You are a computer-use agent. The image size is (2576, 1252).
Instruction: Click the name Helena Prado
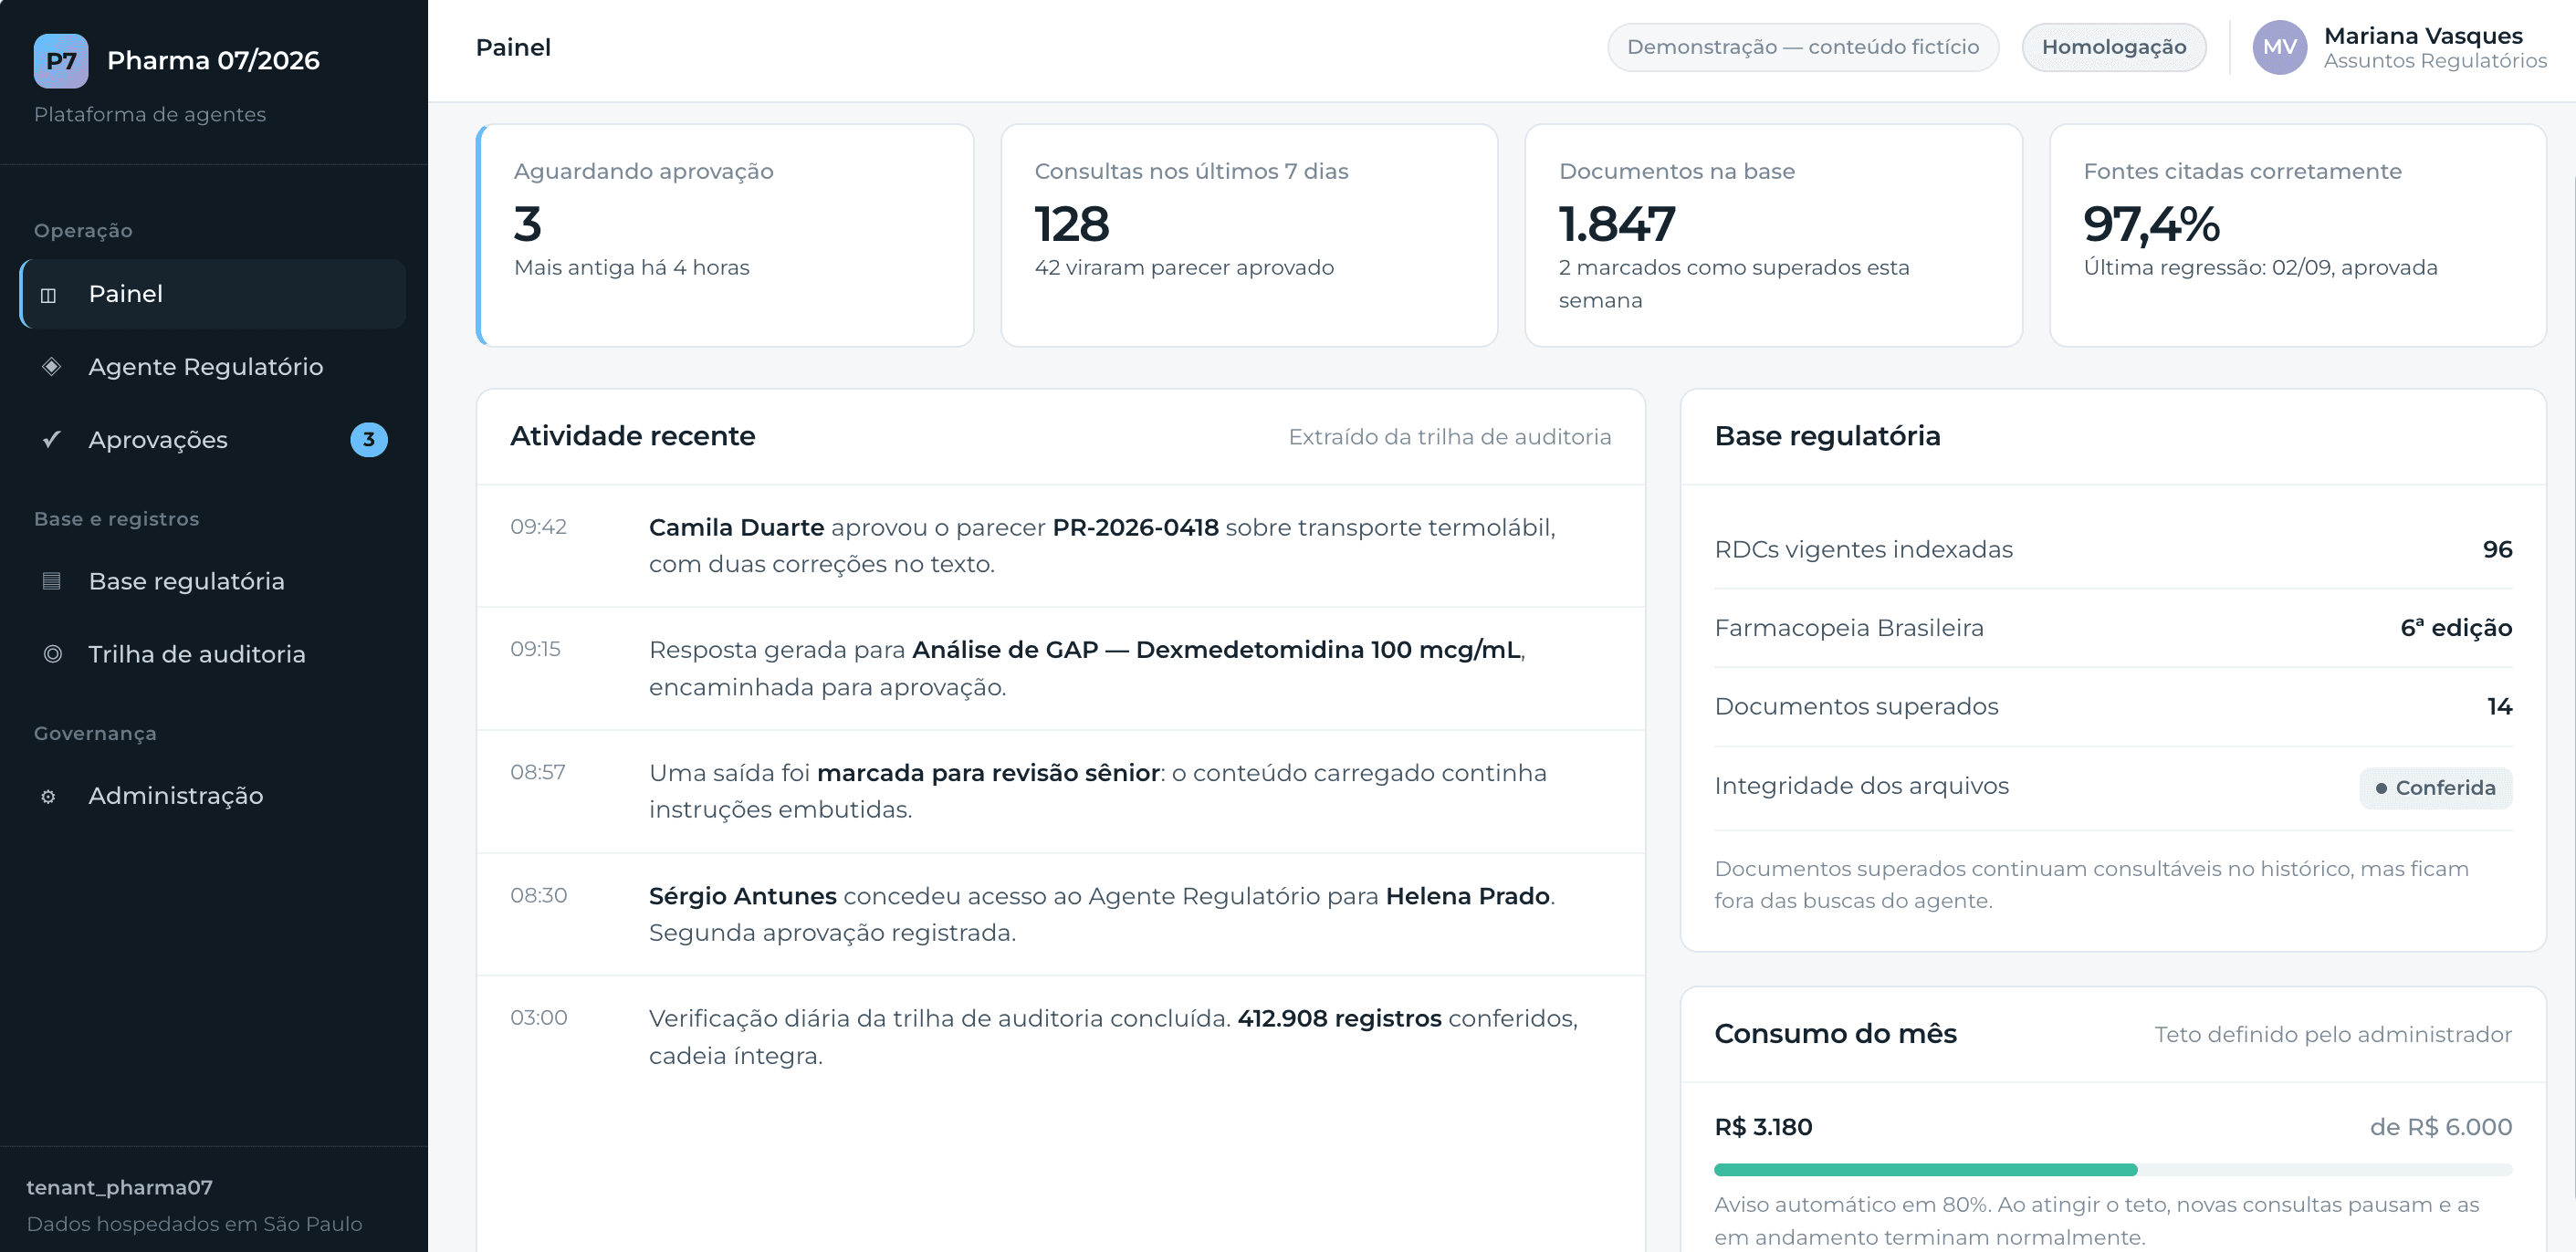pos(1467,896)
